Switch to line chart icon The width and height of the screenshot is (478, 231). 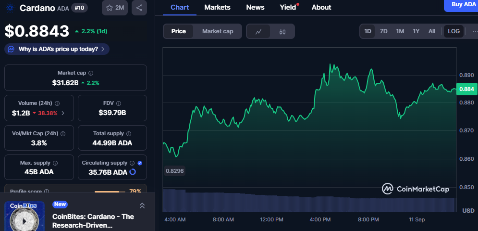pyautogui.click(x=258, y=31)
